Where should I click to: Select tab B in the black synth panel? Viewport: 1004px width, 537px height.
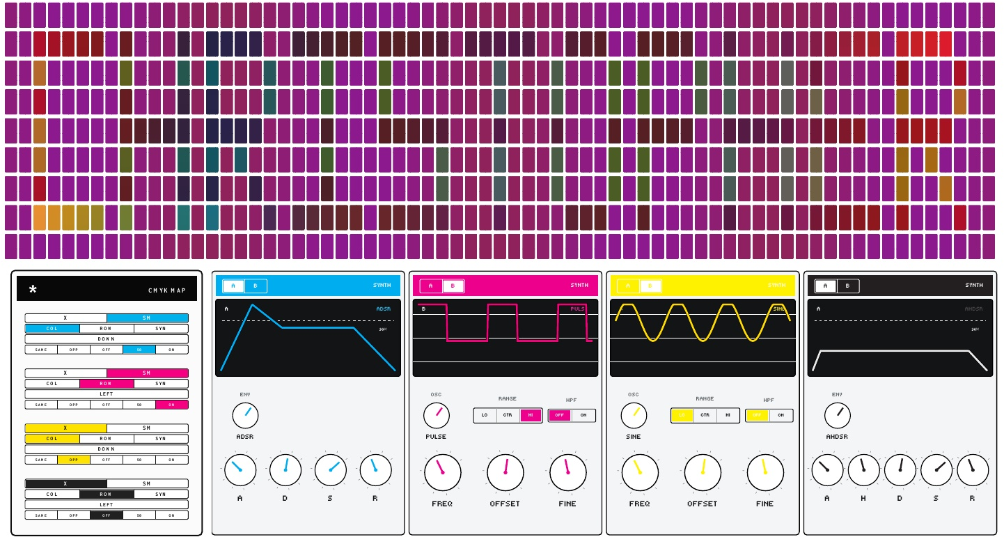click(x=847, y=286)
